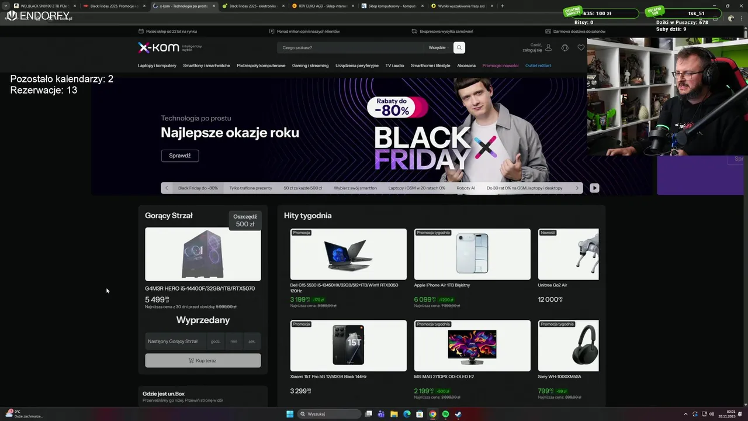
Task: Click the search magnifier button
Action: [459, 47]
